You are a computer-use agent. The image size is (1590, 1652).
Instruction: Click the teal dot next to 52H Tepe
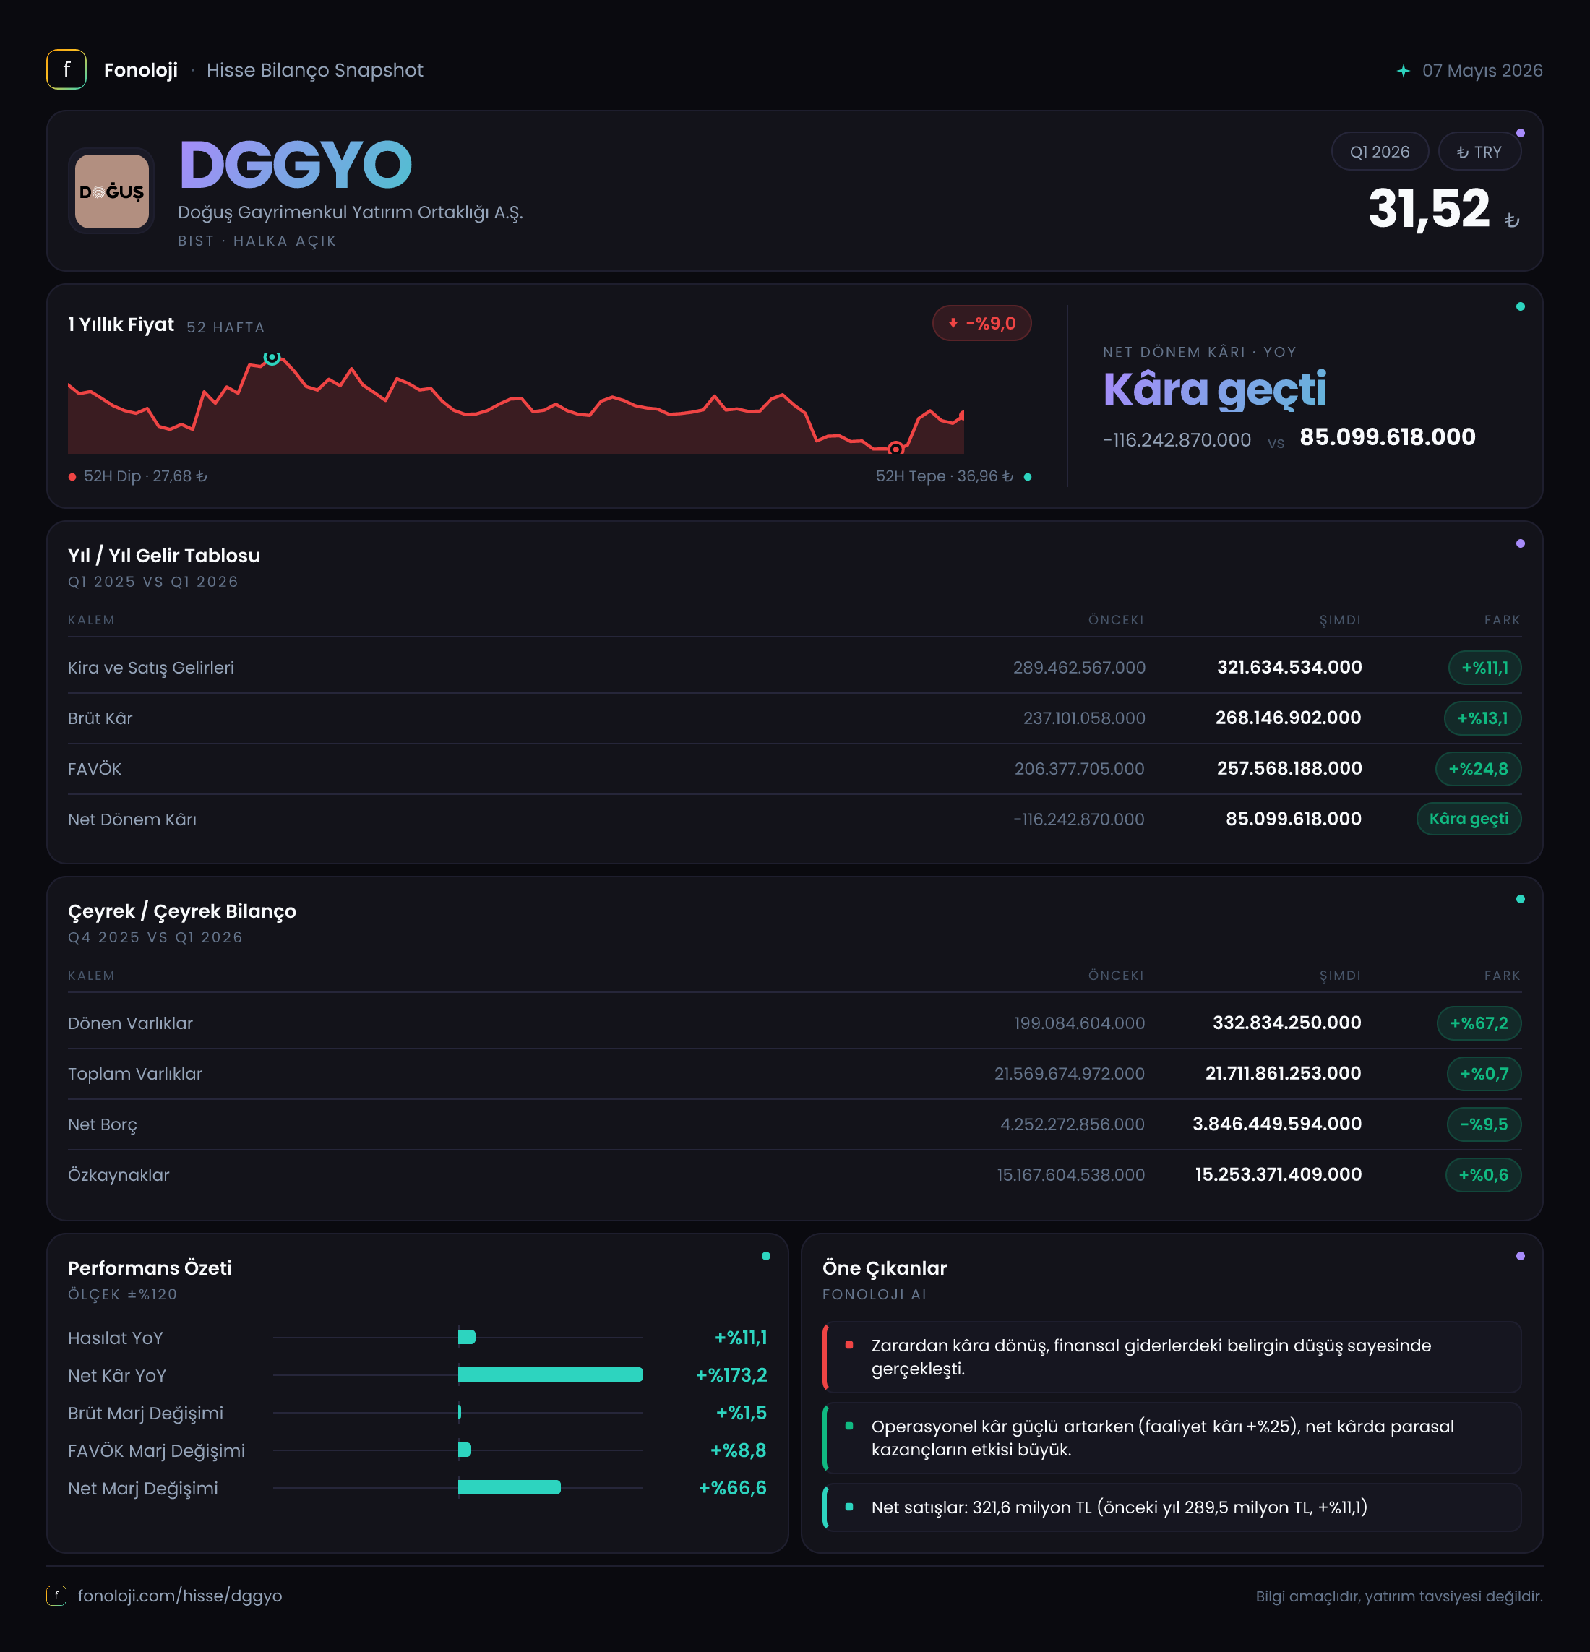click(1027, 477)
